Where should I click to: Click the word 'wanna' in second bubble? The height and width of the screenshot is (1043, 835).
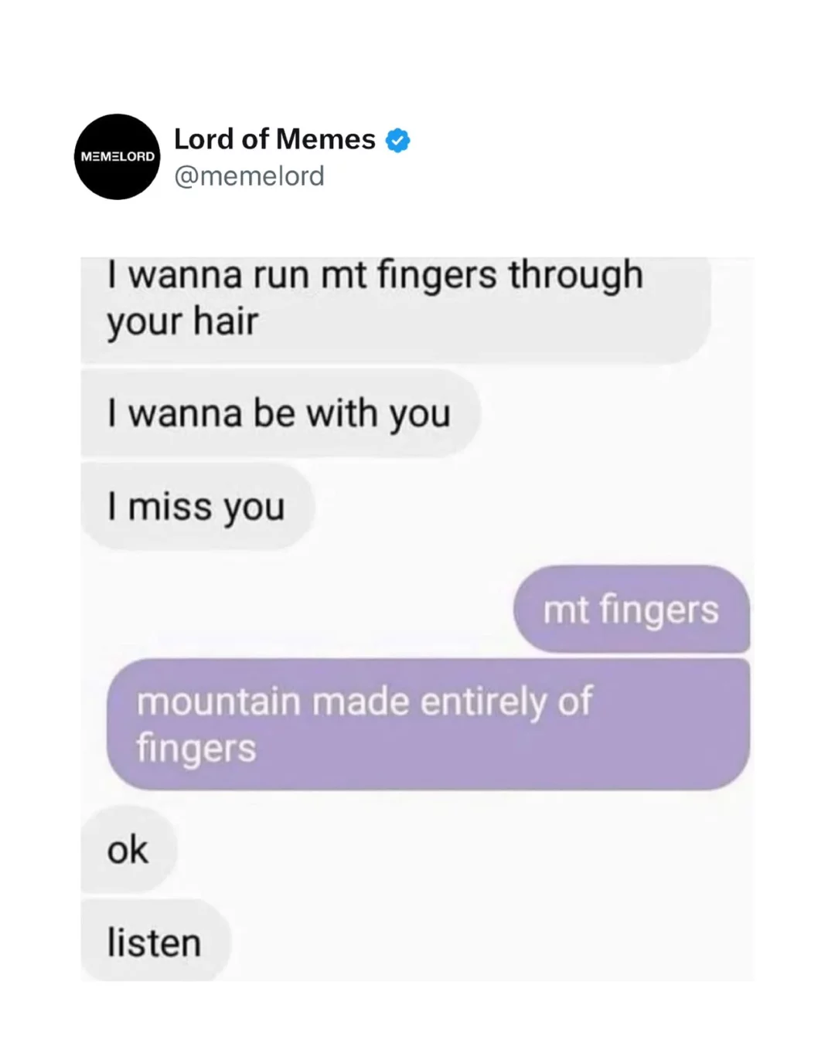(186, 414)
